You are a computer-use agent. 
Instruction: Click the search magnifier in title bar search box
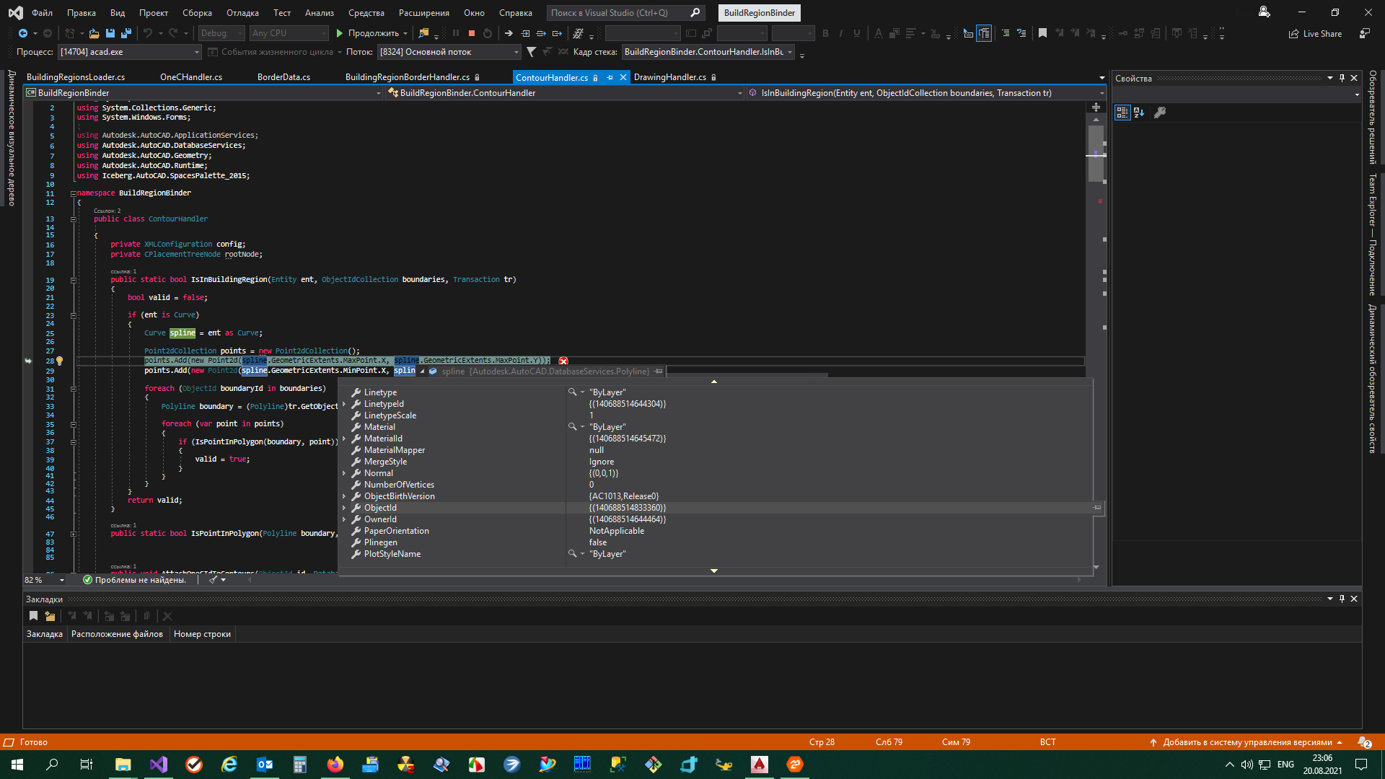coord(695,12)
